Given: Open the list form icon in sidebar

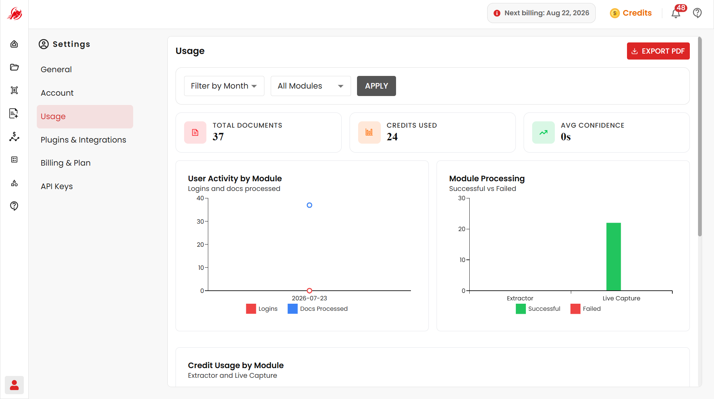Looking at the screenshot, I should pyautogui.click(x=14, y=160).
